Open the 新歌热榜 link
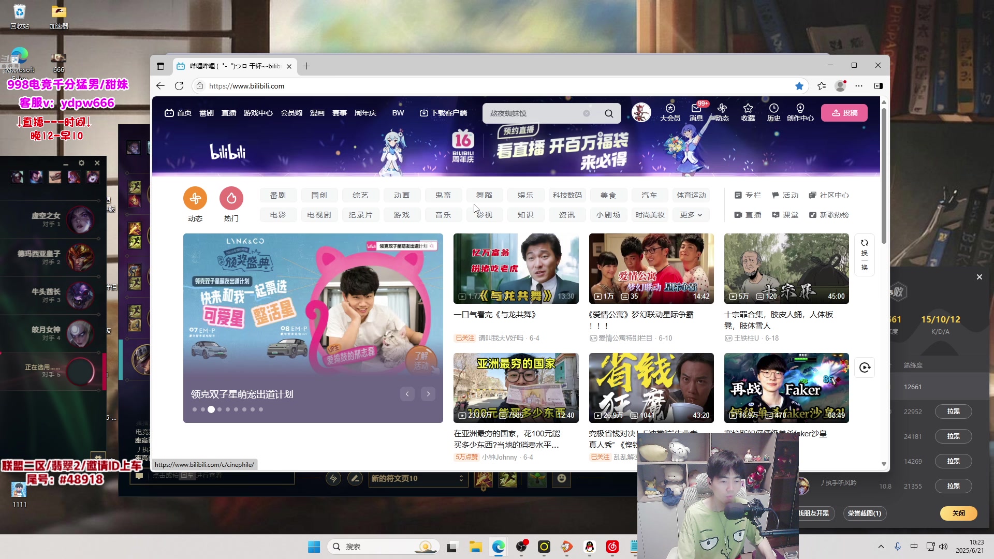The width and height of the screenshot is (994, 559). (829, 215)
